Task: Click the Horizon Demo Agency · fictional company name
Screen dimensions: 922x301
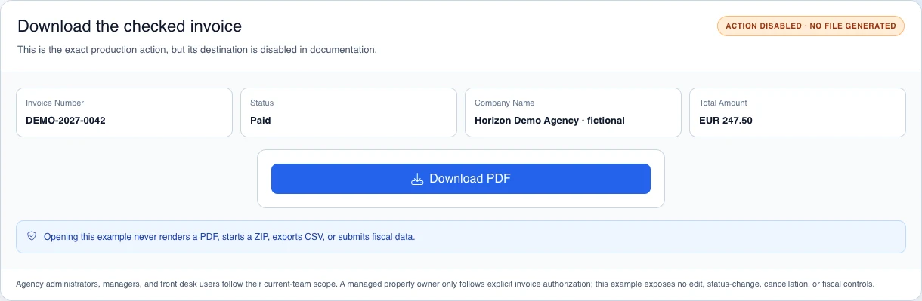Action: [549, 120]
